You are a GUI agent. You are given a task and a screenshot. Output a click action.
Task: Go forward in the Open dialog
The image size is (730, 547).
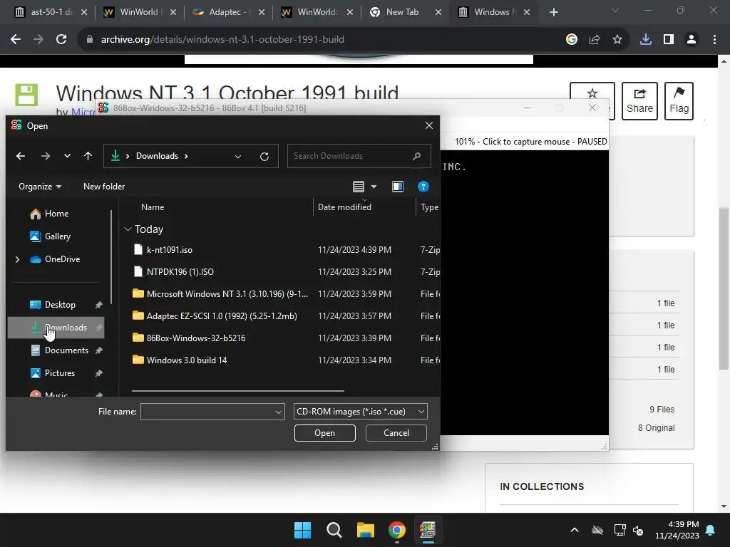45,156
